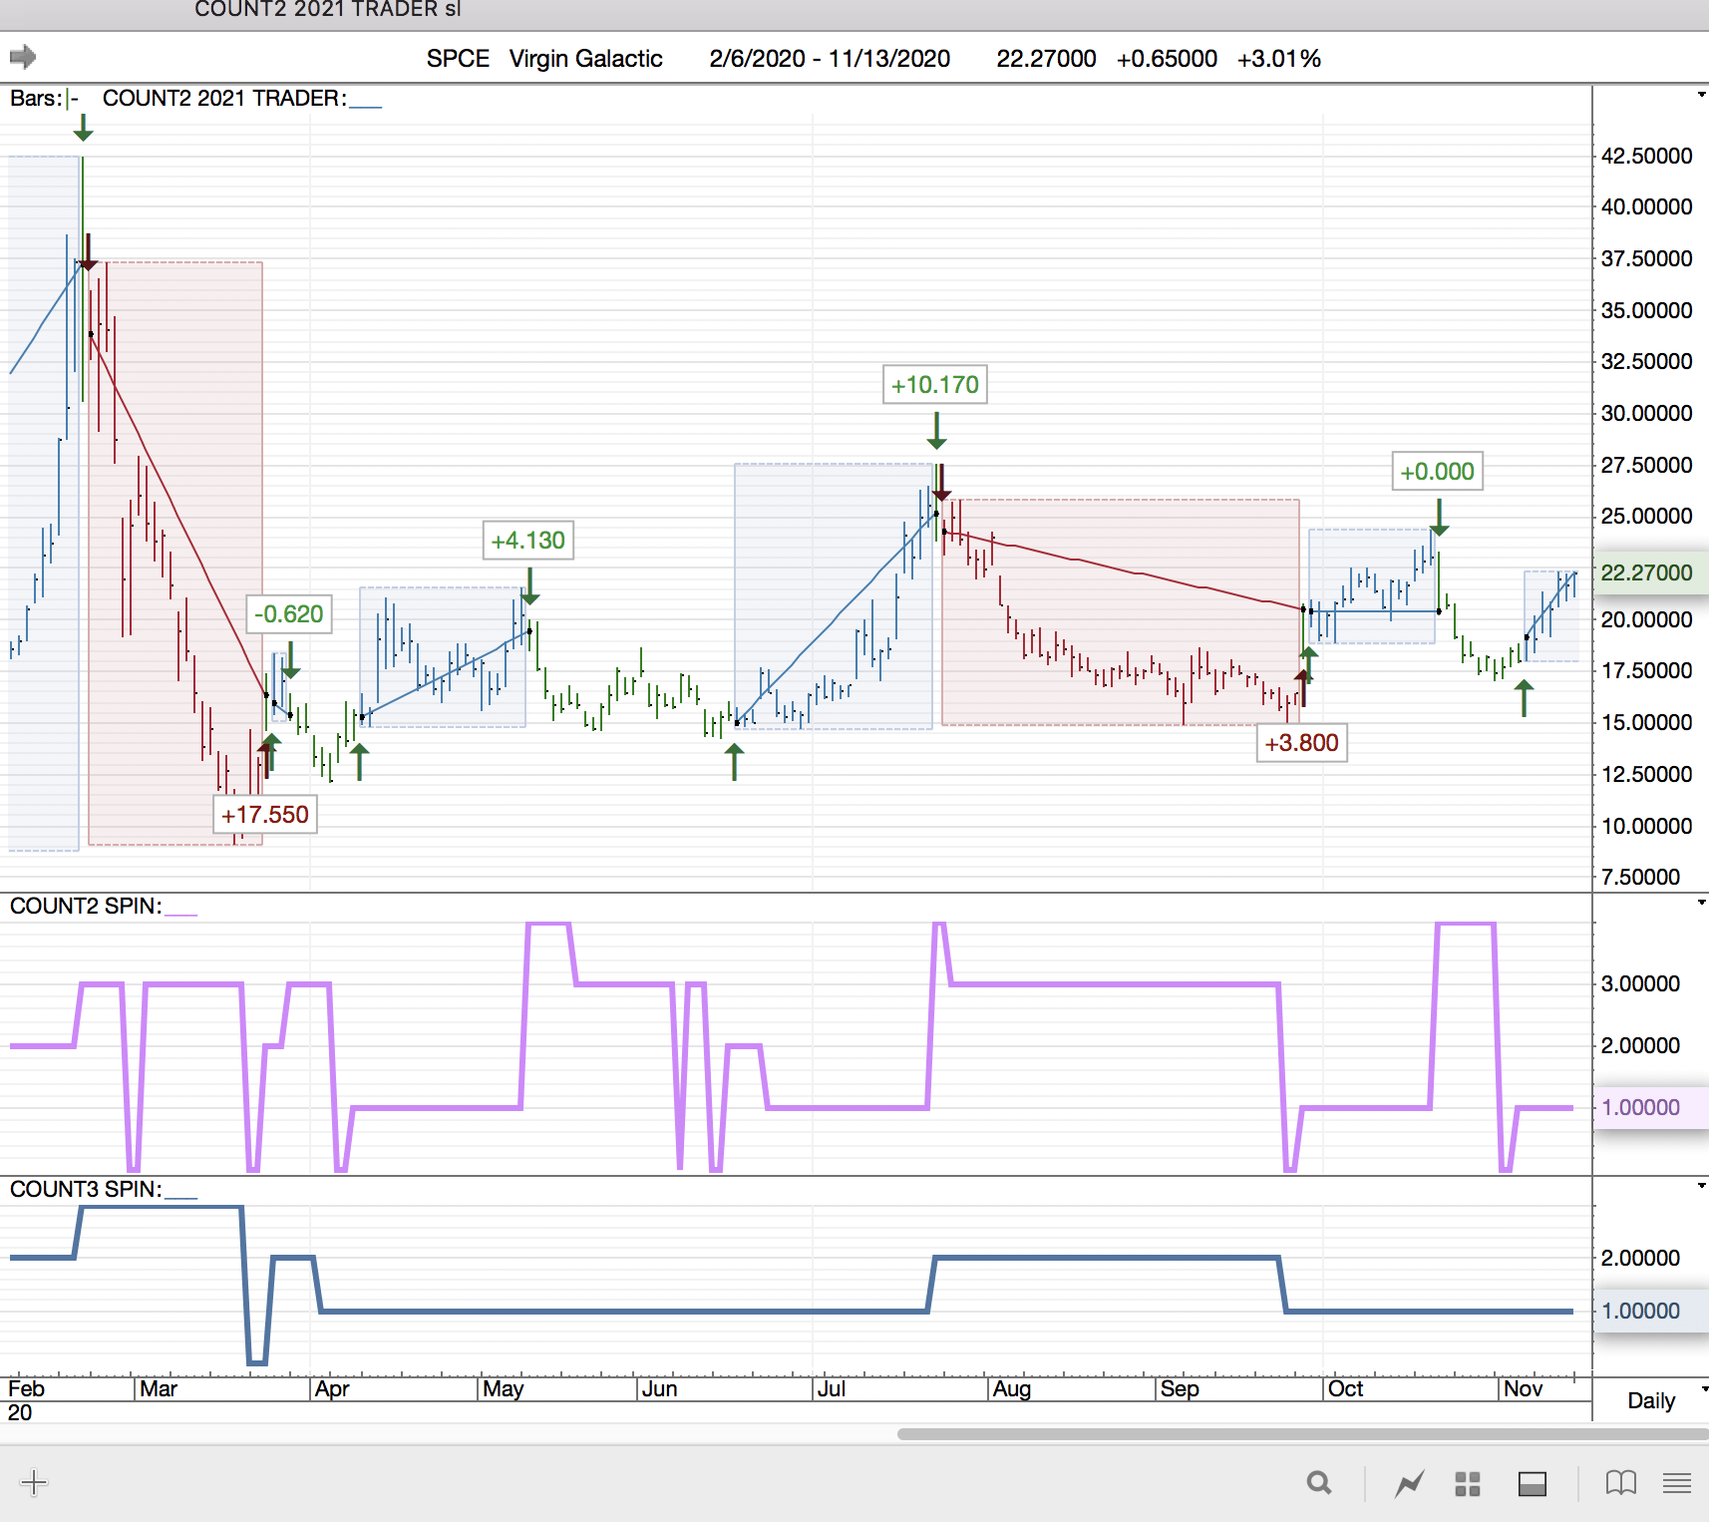This screenshot has width=1709, height=1522.
Task: Open the magnifying glass search tool
Action: (x=1319, y=1483)
